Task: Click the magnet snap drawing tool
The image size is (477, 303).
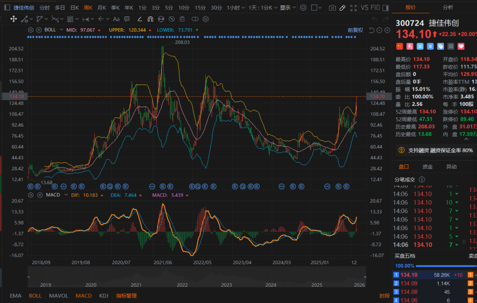Action: [x=150, y=19]
